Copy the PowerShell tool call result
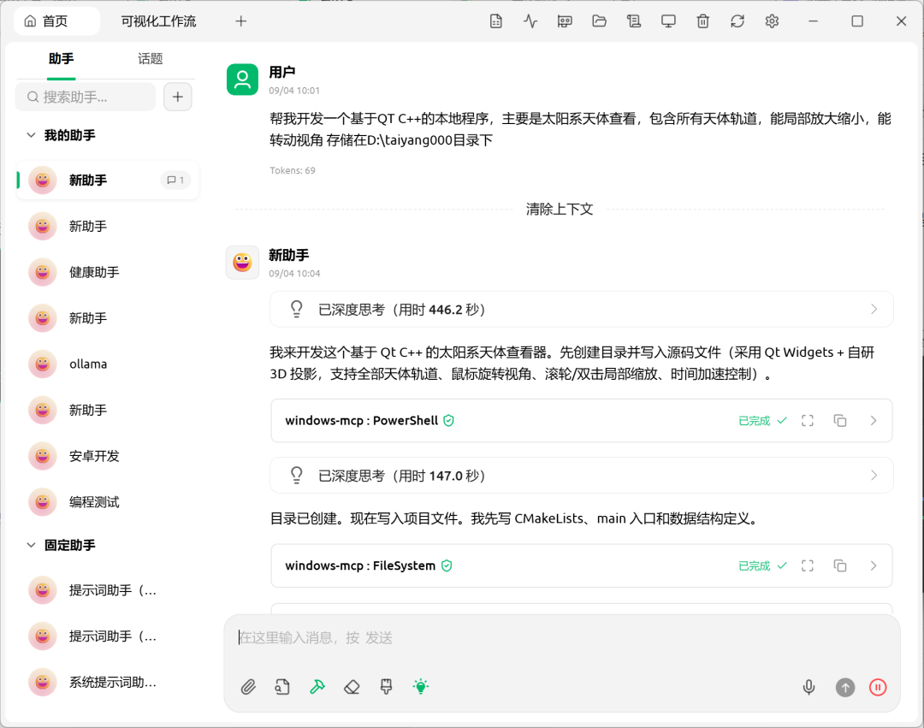The height and width of the screenshot is (728, 924). 840,421
